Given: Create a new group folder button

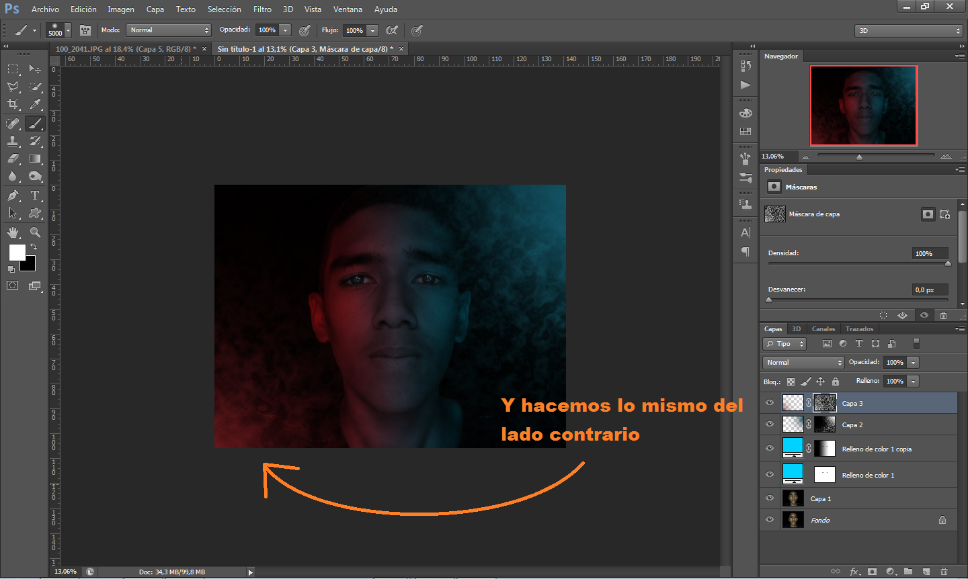Looking at the screenshot, I should tap(908, 572).
